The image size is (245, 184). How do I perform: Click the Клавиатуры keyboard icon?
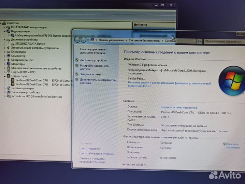coord(9,52)
